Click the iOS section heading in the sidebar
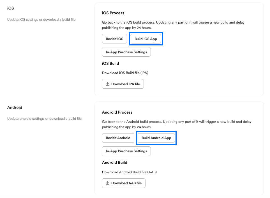270x198 pixels. coord(10,8)
